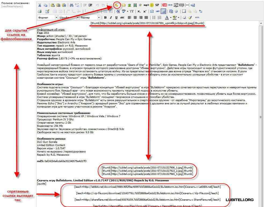Click the editor vertical scrollbar handle
The image size is (264, 207).
pos(261,117)
